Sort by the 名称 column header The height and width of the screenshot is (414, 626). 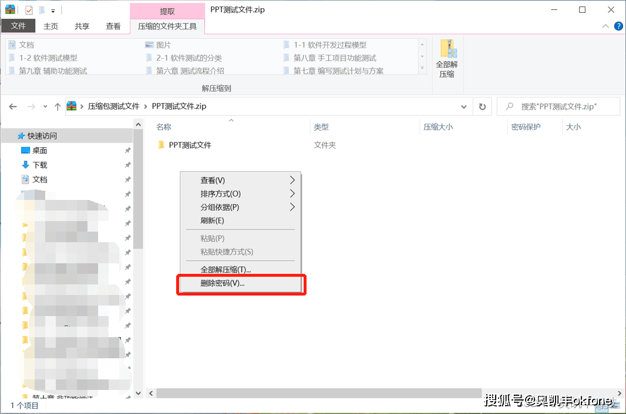164,127
